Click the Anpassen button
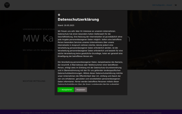Screen dimensions: 182x114 [x=81, y=90]
